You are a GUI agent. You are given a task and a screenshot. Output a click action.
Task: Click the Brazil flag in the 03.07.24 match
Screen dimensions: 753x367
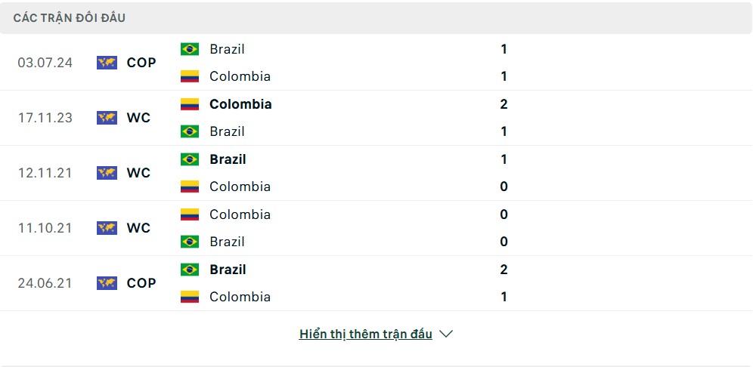pyautogui.click(x=190, y=49)
